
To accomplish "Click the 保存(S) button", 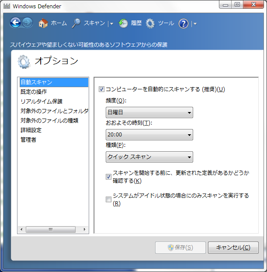I will click(x=180, y=248).
